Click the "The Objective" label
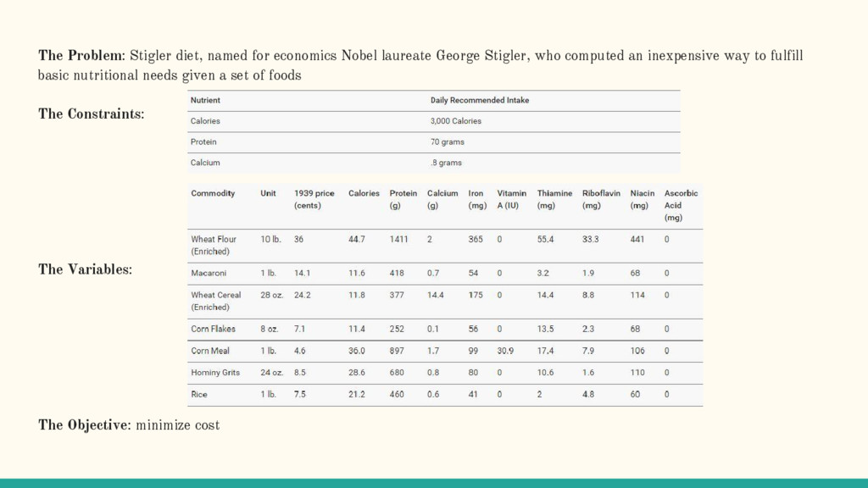Screen dimensions: 868x488 pos(84,424)
